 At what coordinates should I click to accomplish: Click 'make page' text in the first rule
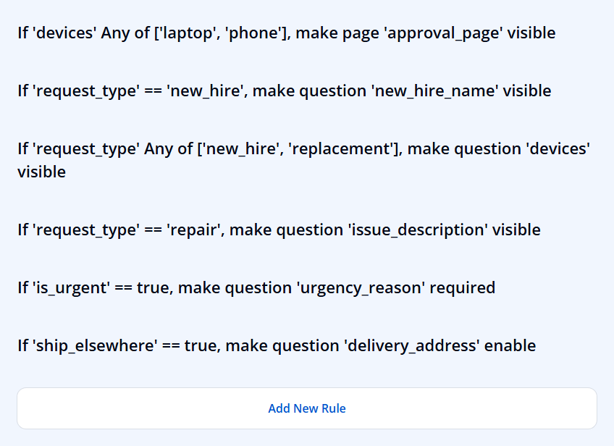337,33
